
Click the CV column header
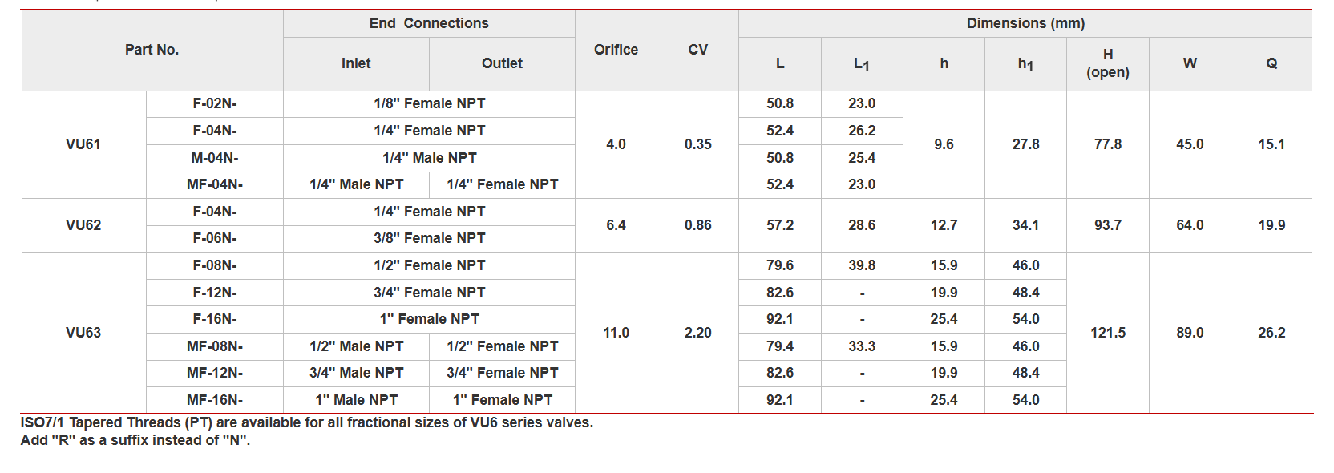[697, 50]
